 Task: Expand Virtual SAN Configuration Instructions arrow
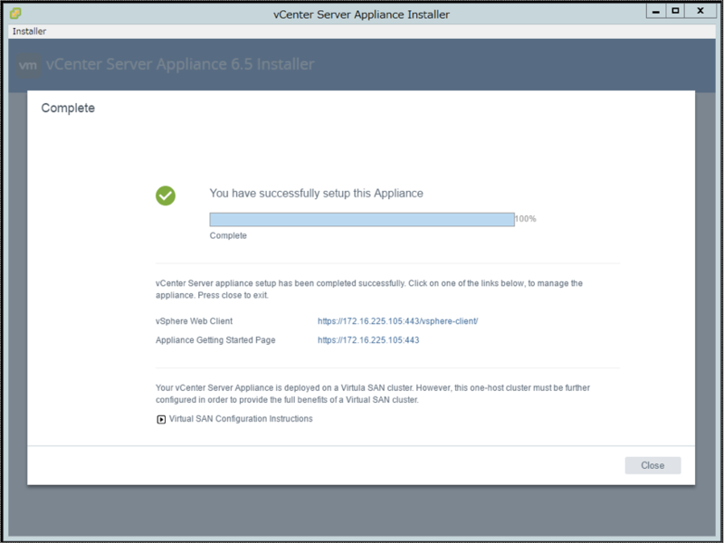(161, 419)
